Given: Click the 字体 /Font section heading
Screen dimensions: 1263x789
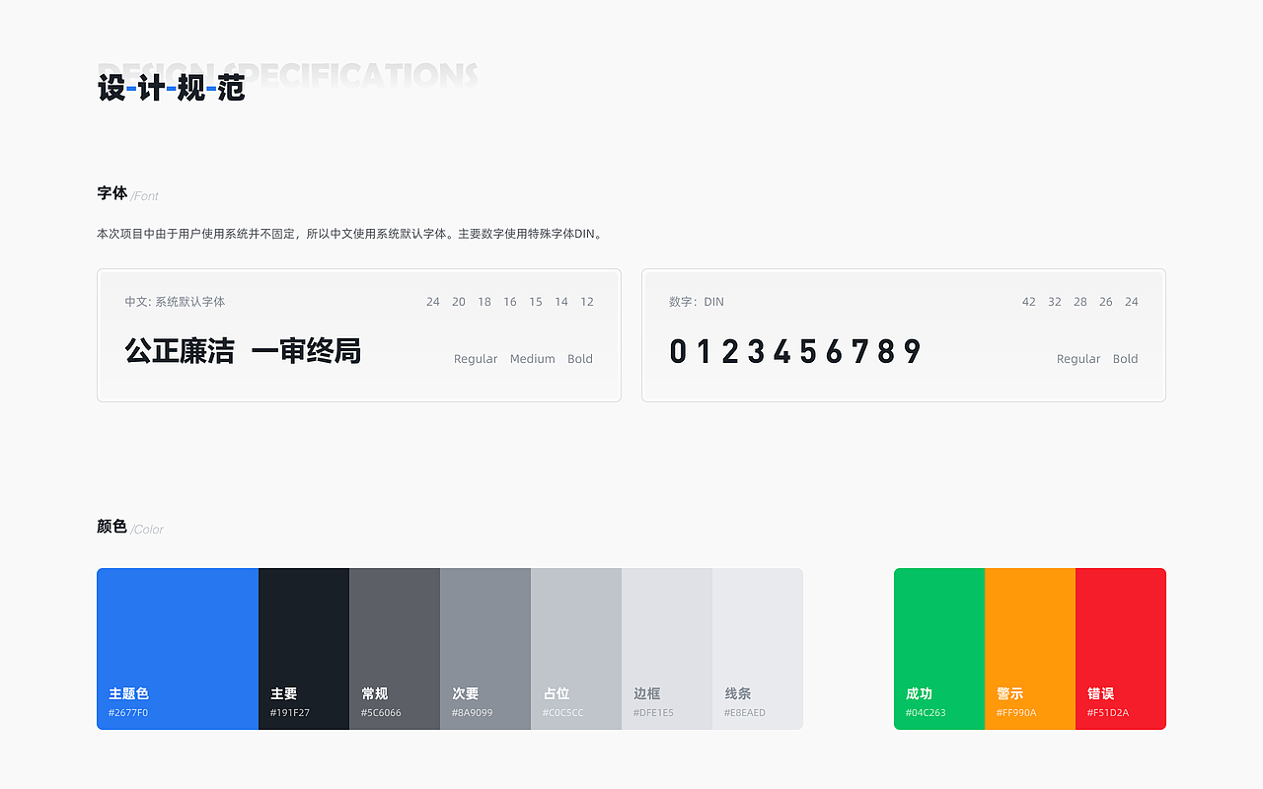Looking at the screenshot, I should click(128, 193).
